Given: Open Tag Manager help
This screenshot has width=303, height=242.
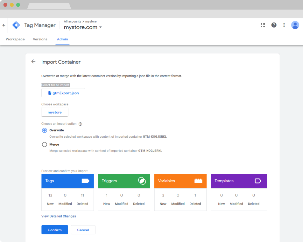Looking at the screenshot, I should coord(274,25).
